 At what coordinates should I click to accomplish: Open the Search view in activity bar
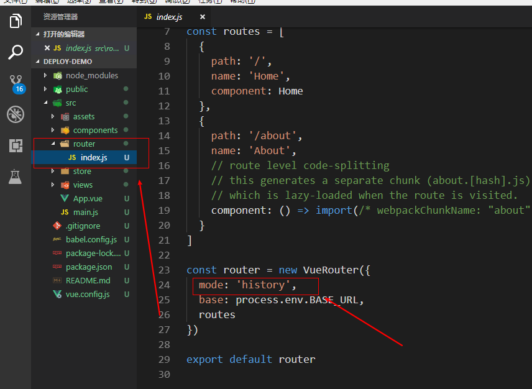[x=16, y=52]
